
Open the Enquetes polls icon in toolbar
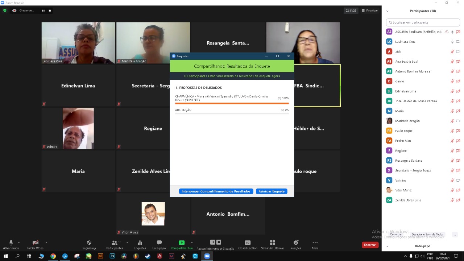point(140,243)
